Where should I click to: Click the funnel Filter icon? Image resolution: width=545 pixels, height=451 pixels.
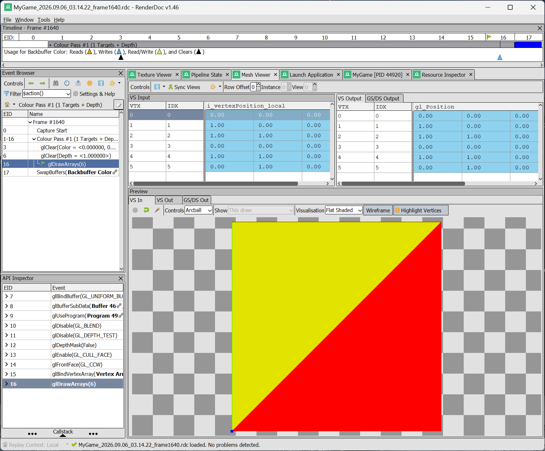6,94
